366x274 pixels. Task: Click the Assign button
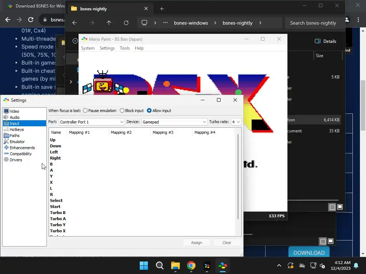click(197, 243)
